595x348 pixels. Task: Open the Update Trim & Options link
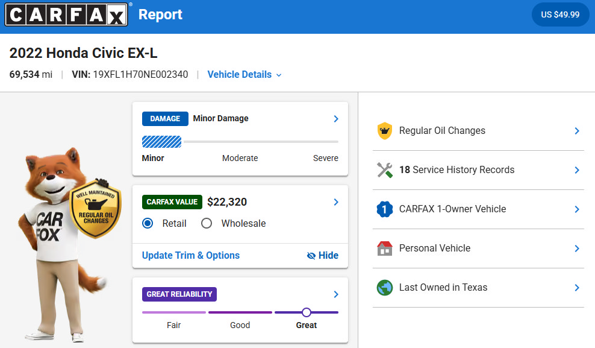[x=191, y=255]
